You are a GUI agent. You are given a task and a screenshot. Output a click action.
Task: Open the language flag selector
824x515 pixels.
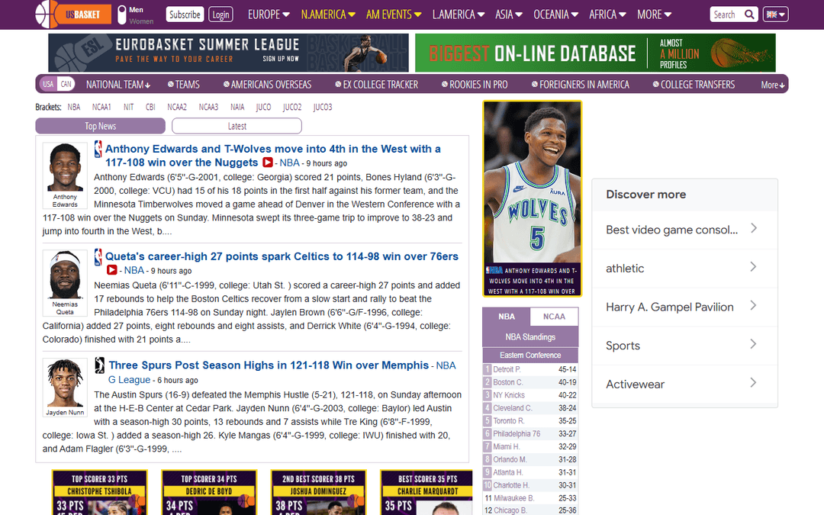pos(775,14)
